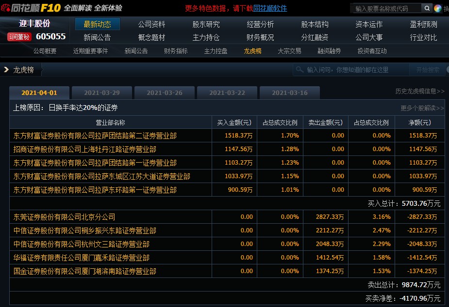Switch to the 2021-03-29 date tab
This screenshot has width=449, height=307.
(x=102, y=93)
